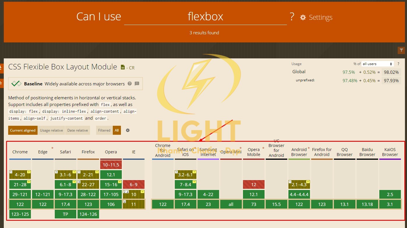Open Settings via the gear icon
Image resolution: width=407 pixels, height=228 pixels.
click(x=303, y=17)
